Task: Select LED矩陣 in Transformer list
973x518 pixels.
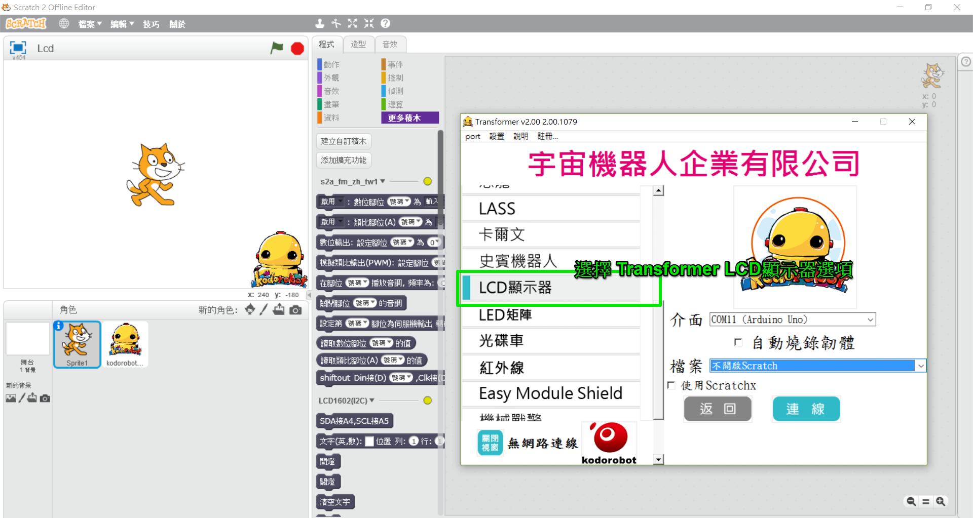Action: pos(551,315)
